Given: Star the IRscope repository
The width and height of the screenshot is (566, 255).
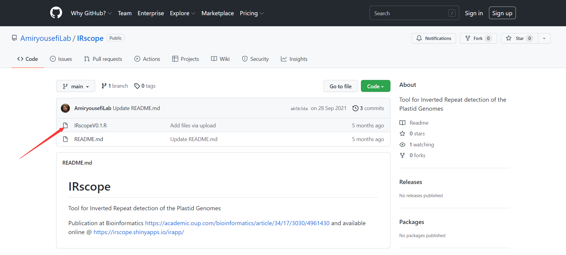Looking at the screenshot, I should (x=519, y=38).
